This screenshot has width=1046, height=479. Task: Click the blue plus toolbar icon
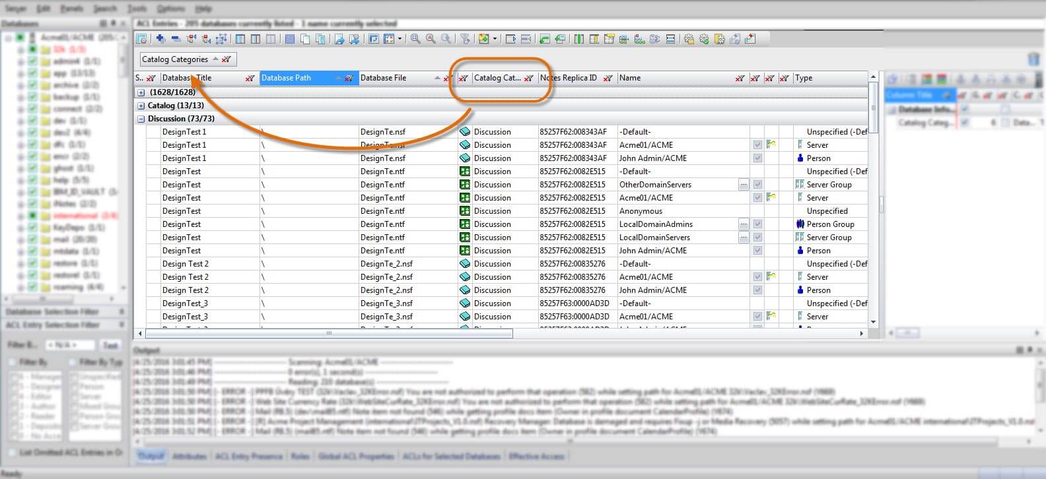point(160,39)
